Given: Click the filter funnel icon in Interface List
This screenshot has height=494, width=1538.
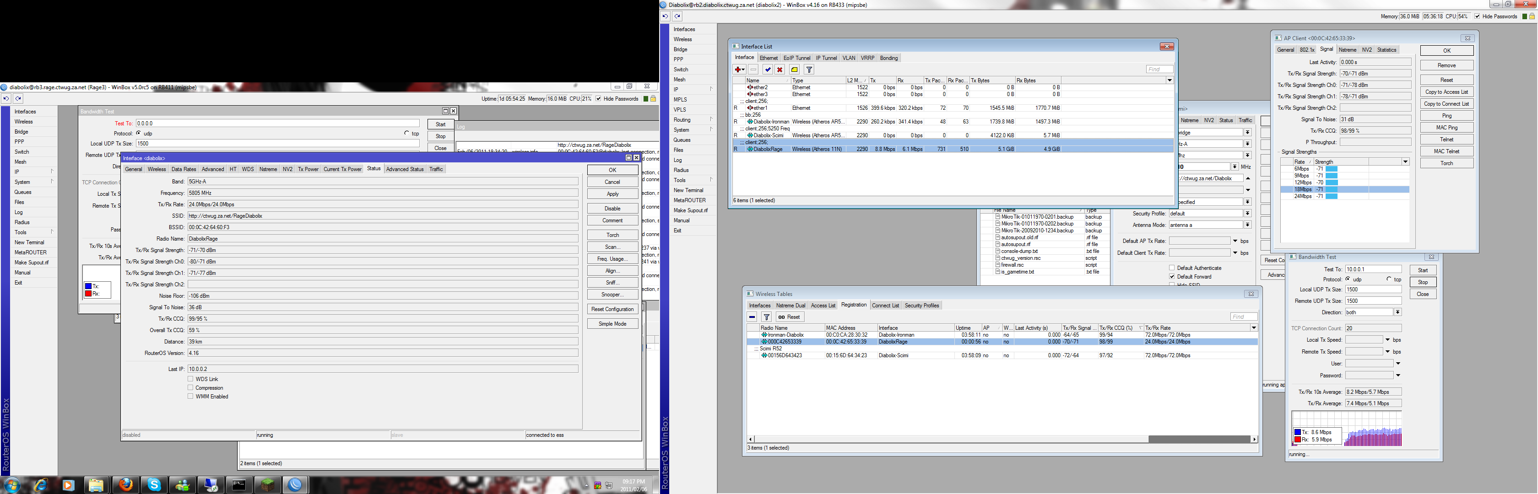Looking at the screenshot, I should [x=809, y=70].
